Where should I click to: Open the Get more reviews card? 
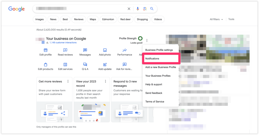pos(54,100)
